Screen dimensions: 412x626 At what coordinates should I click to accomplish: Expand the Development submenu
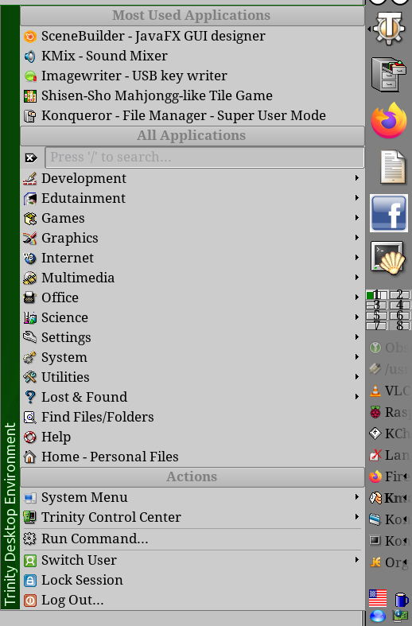pos(192,178)
